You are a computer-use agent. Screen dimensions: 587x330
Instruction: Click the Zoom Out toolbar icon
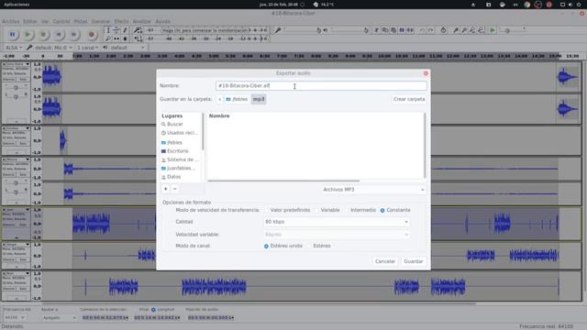coord(464,30)
